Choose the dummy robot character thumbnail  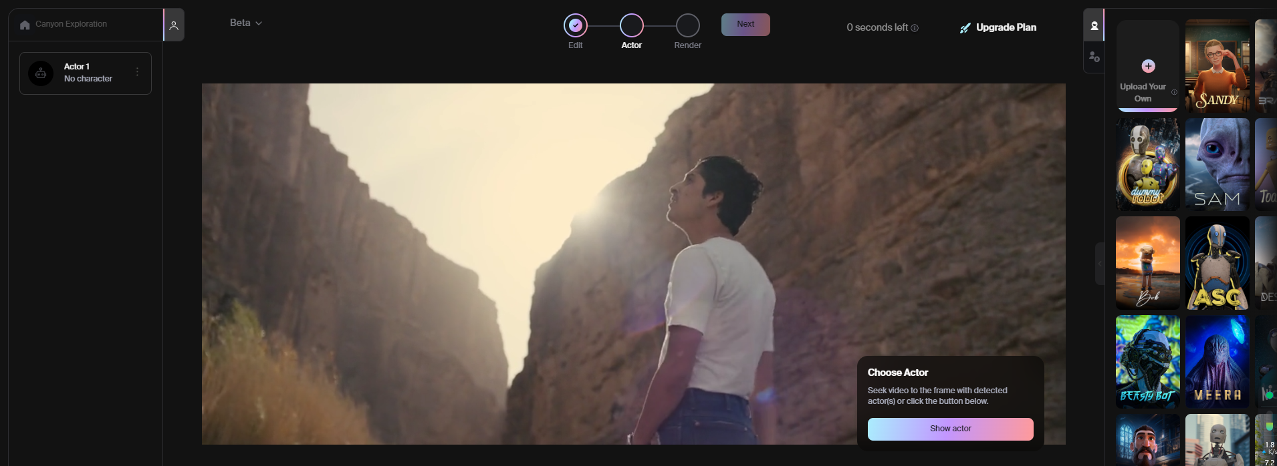(x=1147, y=164)
